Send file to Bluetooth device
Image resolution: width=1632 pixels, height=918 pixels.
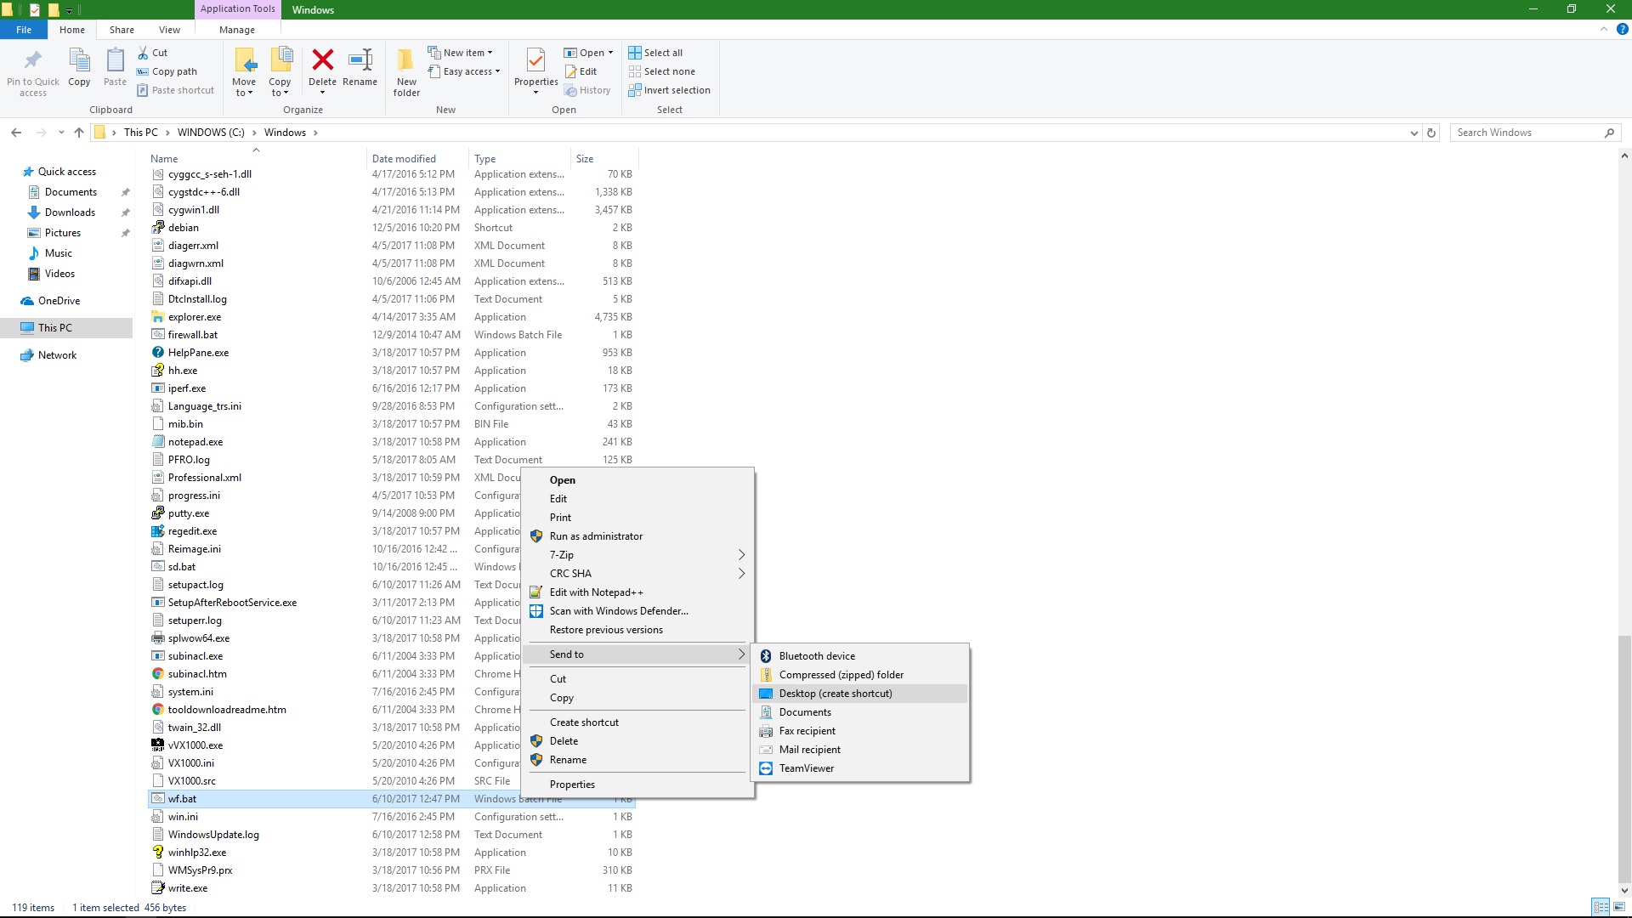860,656
